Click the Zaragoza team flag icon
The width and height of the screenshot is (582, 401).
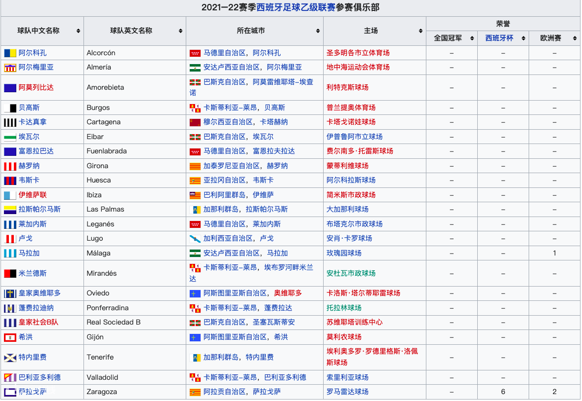coord(10,392)
